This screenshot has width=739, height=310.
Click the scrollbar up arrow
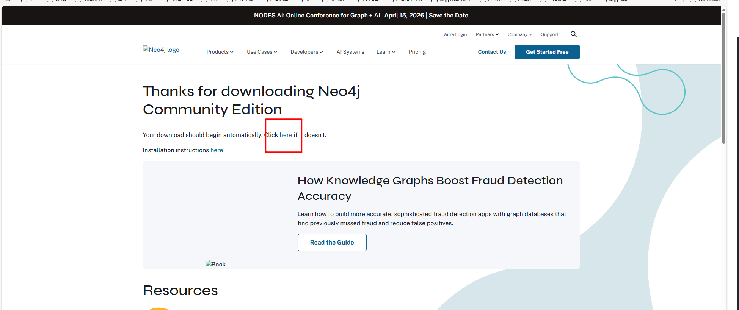[723, 9]
